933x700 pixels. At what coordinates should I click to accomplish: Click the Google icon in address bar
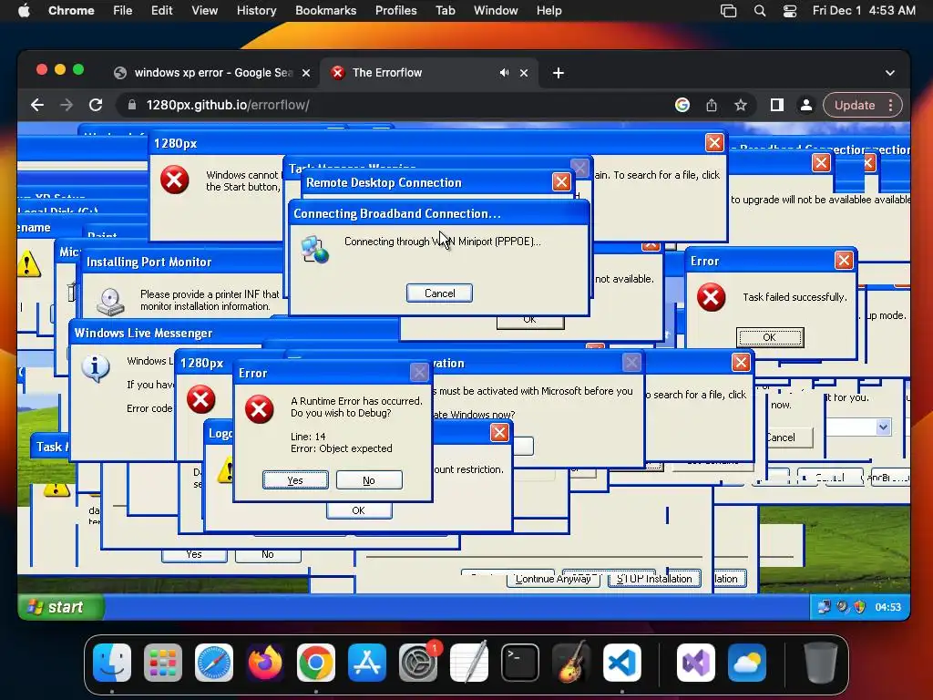682,106
